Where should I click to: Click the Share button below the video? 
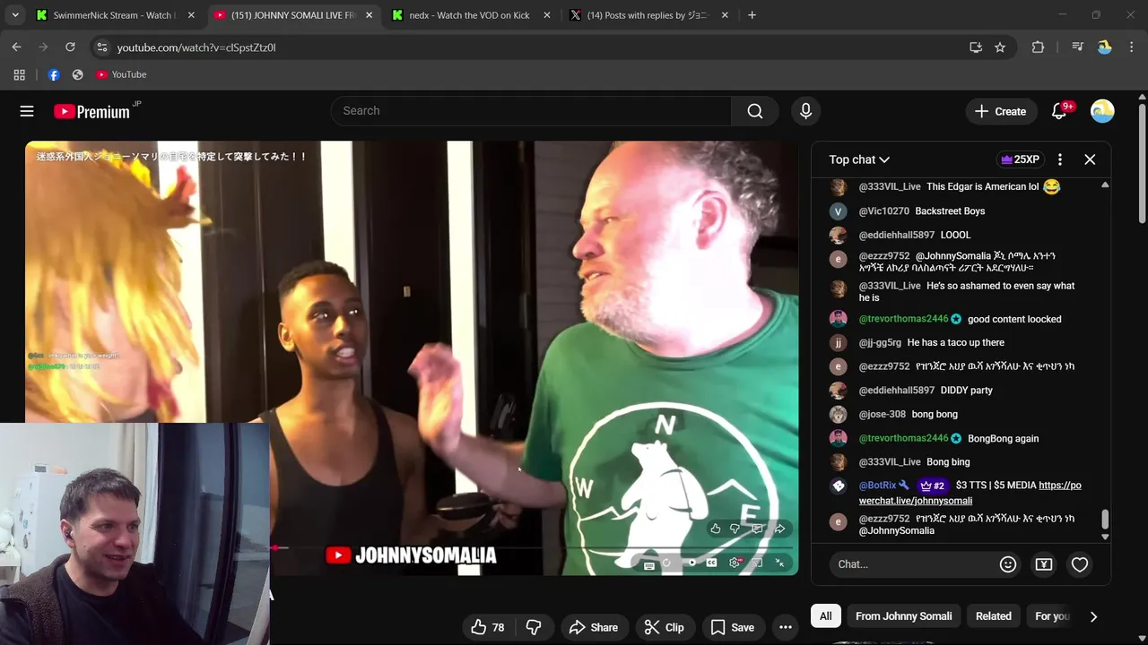594,627
